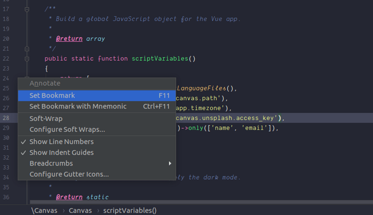Screen dimensions: 373x215
Task: Click the \Canvas namespace breadcrumb
Action: [44, 210]
